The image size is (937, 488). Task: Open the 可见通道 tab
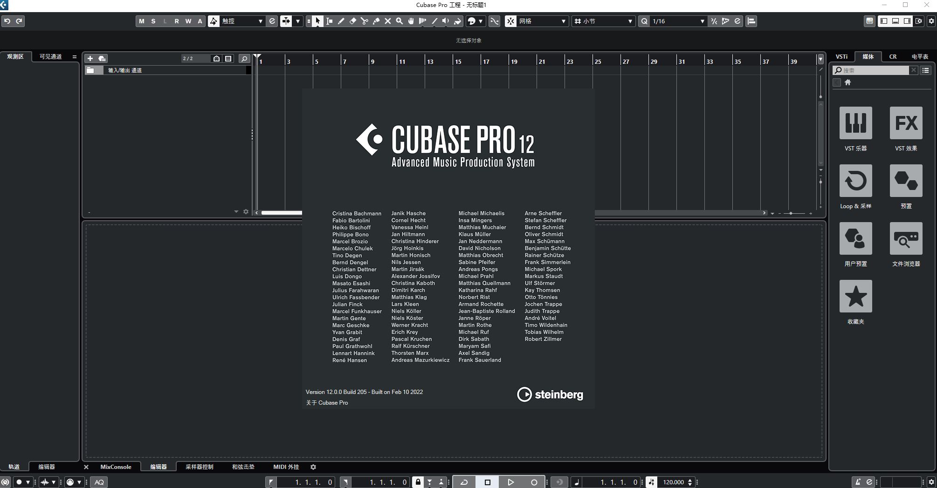tap(50, 56)
